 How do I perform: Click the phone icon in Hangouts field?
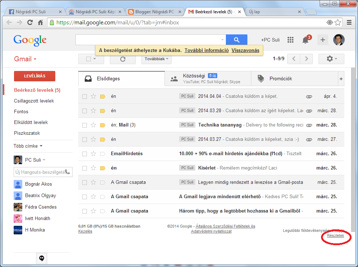68,172
